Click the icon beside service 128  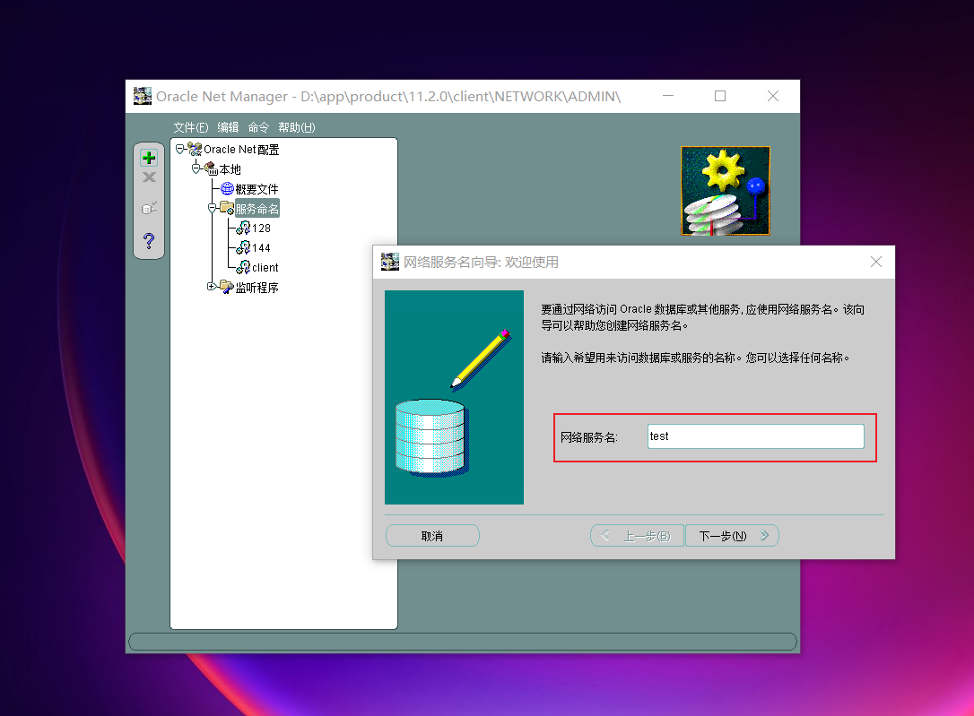(x=243, y=229)
